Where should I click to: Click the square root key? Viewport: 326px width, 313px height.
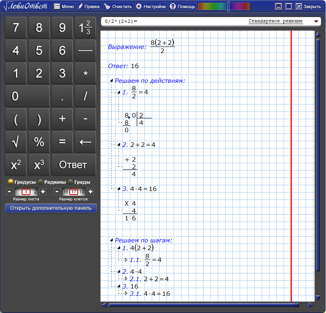pos(16,142)
